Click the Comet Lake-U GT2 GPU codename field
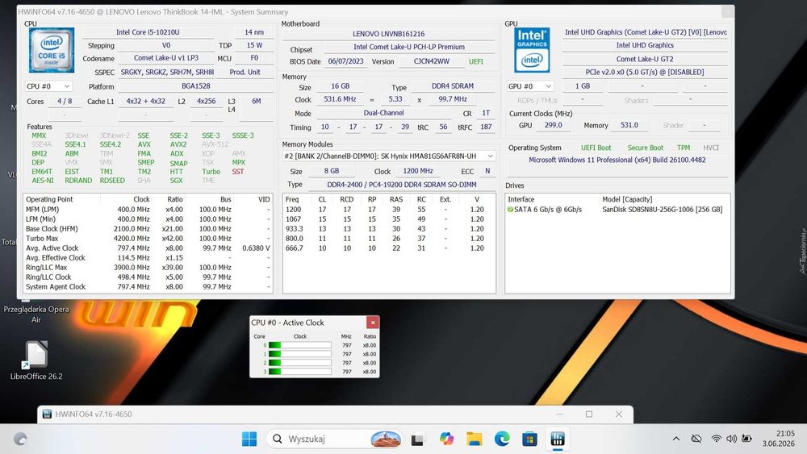The height and width of the screenshot is (454, 807). (645, 59)
